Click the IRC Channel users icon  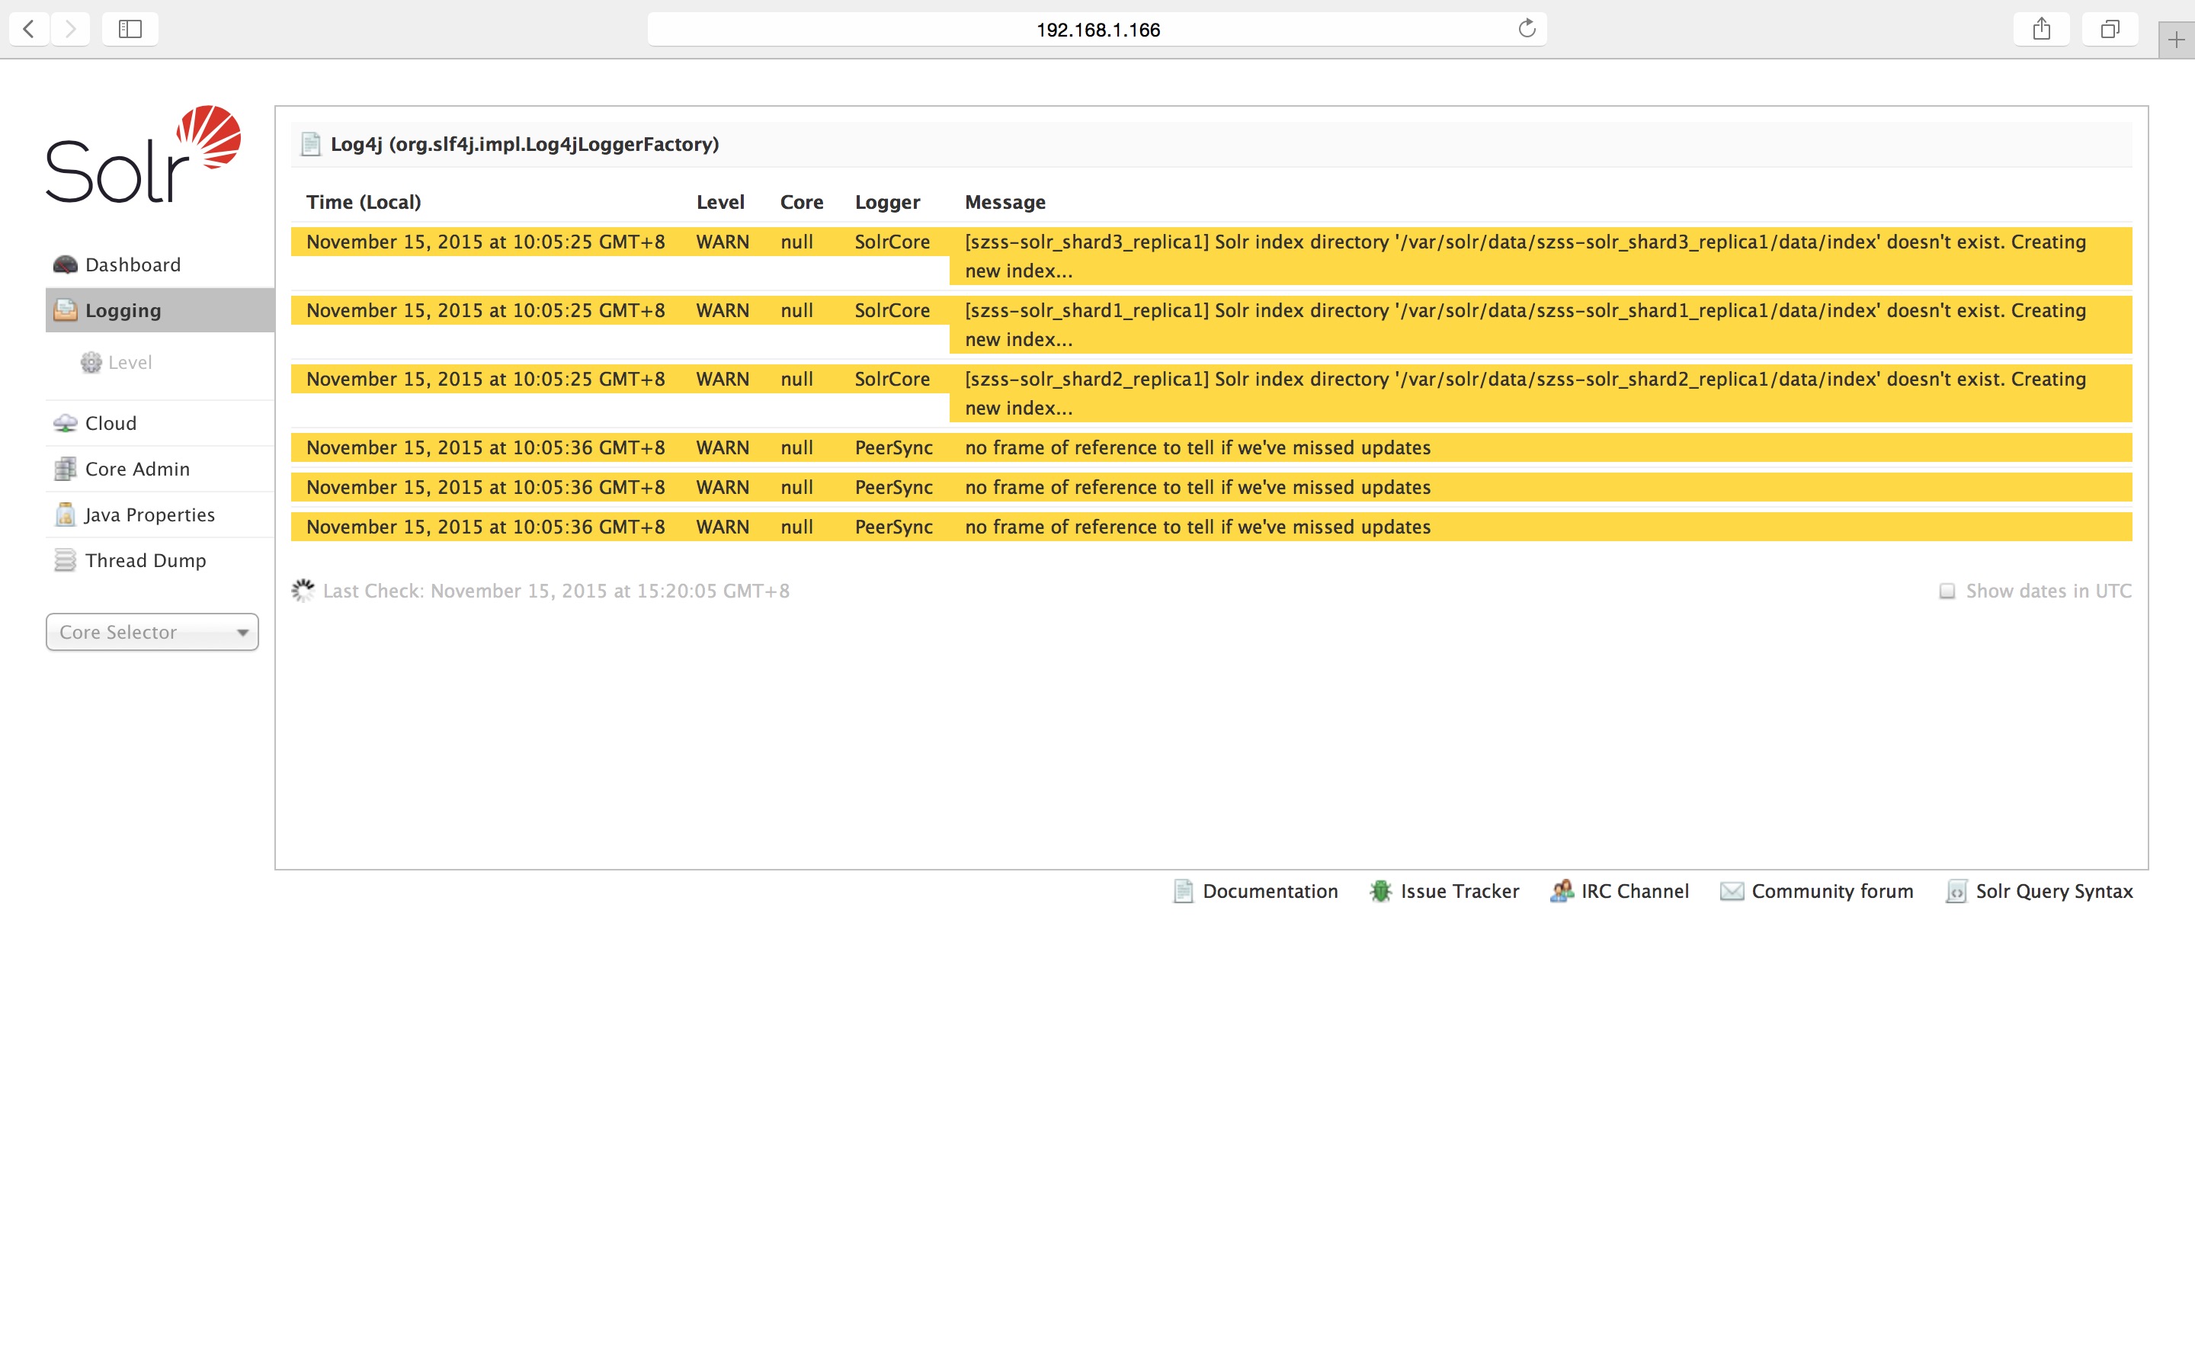tap(1562, 891)
